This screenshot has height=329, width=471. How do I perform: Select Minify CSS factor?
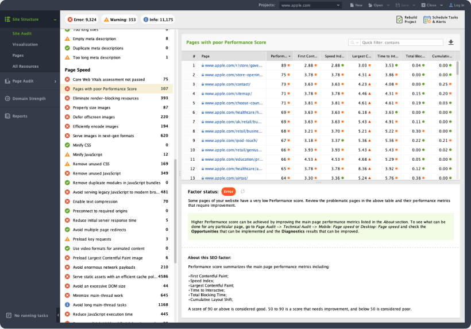117,145
